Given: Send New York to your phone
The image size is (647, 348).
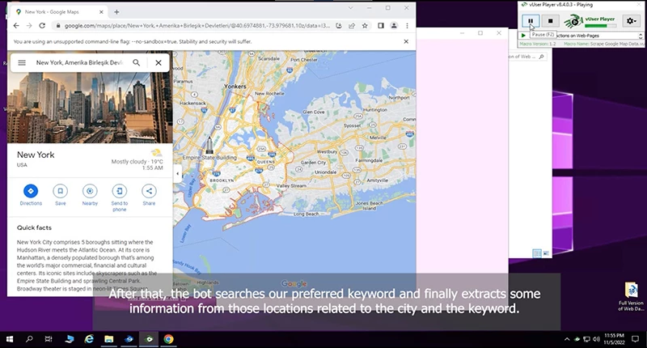Looking at the screenshot, I should 119,197.
